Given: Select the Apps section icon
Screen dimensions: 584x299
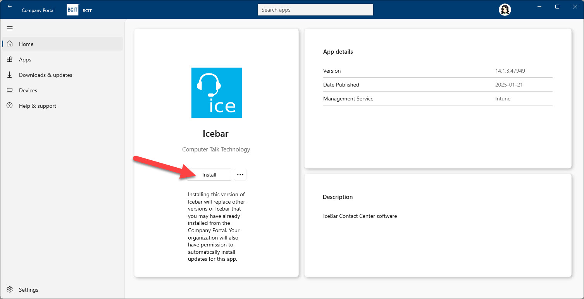Looking at the screenshot, I should [10, 59].
